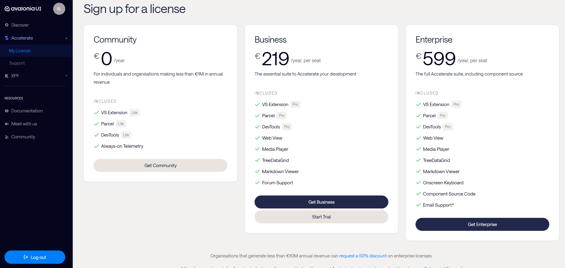Click the Lite badge next to Community Parcel
The height and width of the screenshot is (268, 565).
(x=121, y=124)
